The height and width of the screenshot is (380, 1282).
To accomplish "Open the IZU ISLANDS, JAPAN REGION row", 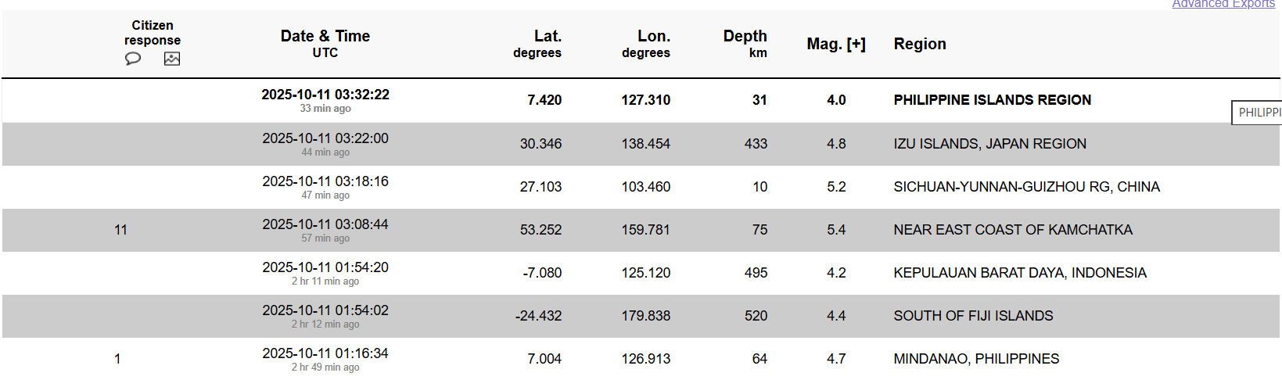I will (989, 144).
